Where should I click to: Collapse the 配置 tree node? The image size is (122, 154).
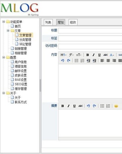point(4,57)
